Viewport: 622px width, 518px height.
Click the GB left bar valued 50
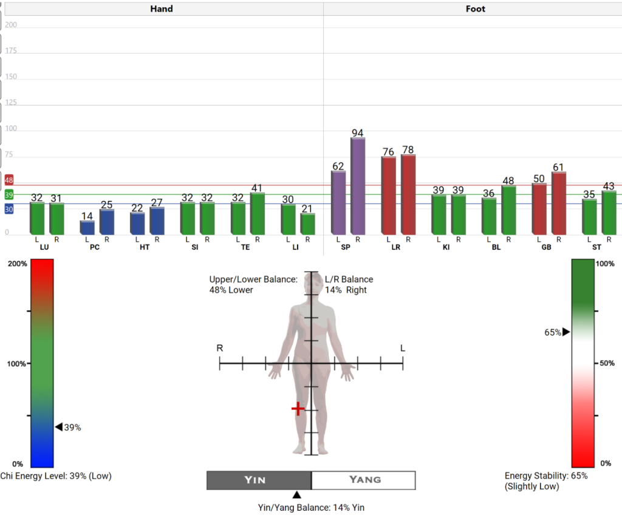[539, 209]
